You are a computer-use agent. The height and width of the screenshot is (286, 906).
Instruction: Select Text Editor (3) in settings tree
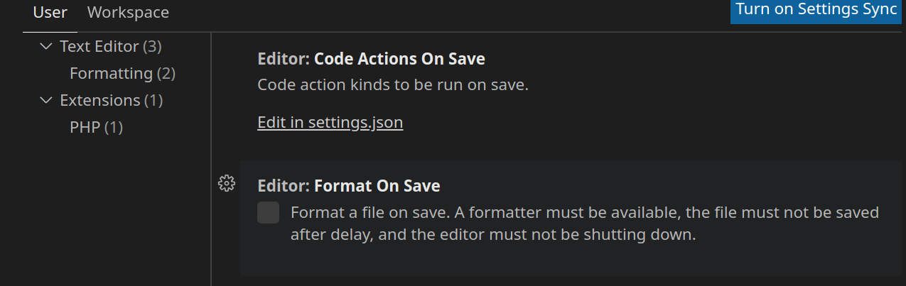pos(111,46)
